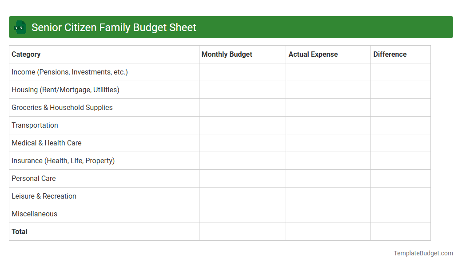This screenshot has height=266, width=462.
Task: Select the Transportation category cell
Action: pyautogui.click(x=35, y=125)
